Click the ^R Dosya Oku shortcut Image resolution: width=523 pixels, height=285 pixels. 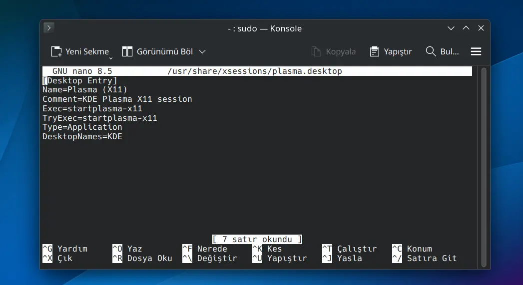[x=142, y=259]
